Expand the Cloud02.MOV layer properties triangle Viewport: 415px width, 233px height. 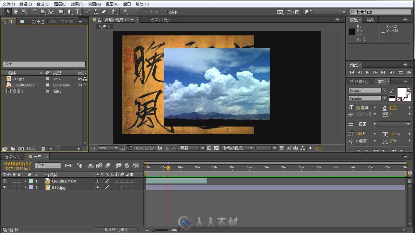pos(25,181)
